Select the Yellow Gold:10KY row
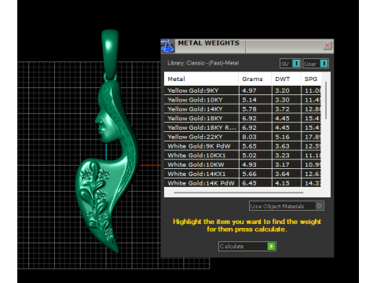377x283 pixels. coord(243,100)
